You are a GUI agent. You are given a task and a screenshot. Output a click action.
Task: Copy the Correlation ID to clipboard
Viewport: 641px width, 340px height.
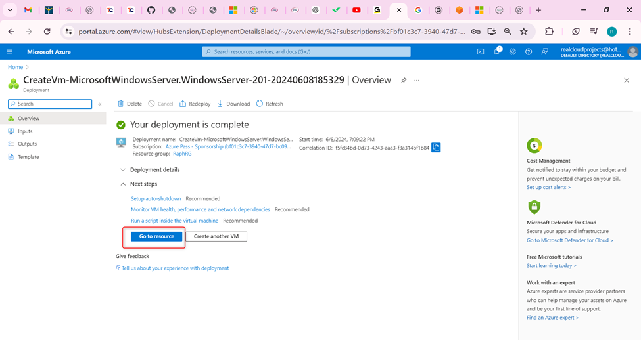[x=436, y=147]
